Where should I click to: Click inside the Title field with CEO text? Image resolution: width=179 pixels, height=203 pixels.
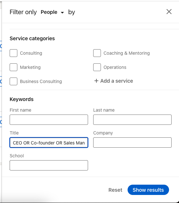click(49, 143)
